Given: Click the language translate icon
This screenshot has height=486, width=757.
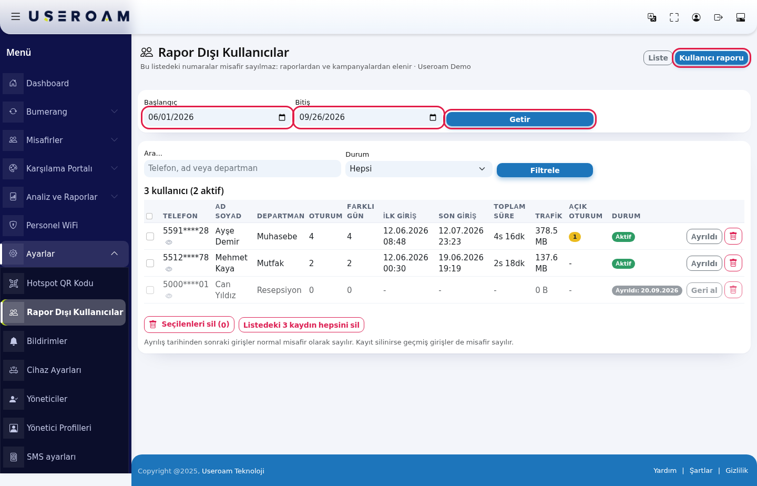Looking at the screenshot, I should click(x=652, y=17).
